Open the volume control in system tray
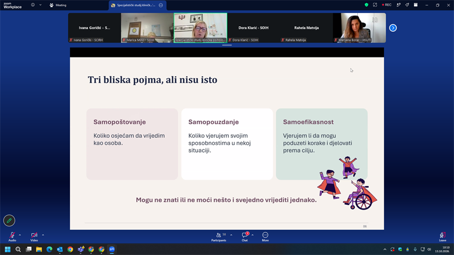Screen dimensions: 454x255 pyautogui.click(x=429, y=249)
